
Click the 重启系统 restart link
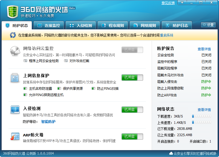166,35
